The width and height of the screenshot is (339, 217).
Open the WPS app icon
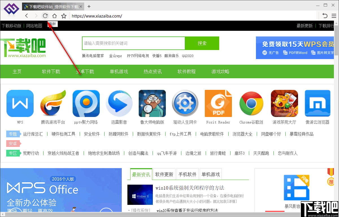(x=20, y=103)
